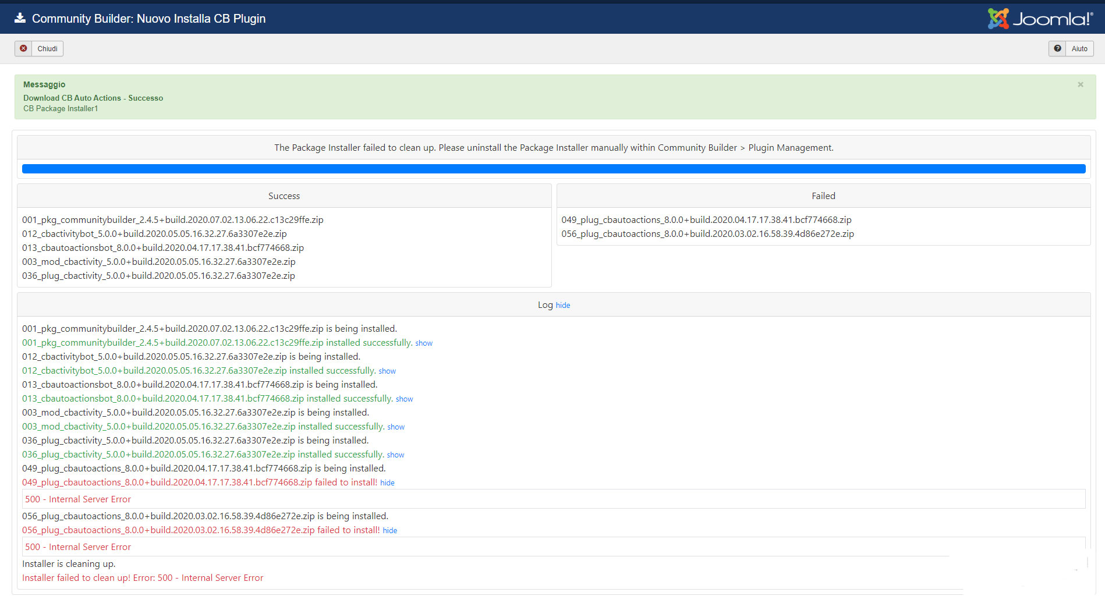Click the download icon in title bar
This screenshot has height=596, width=1105.
(20, 19)
